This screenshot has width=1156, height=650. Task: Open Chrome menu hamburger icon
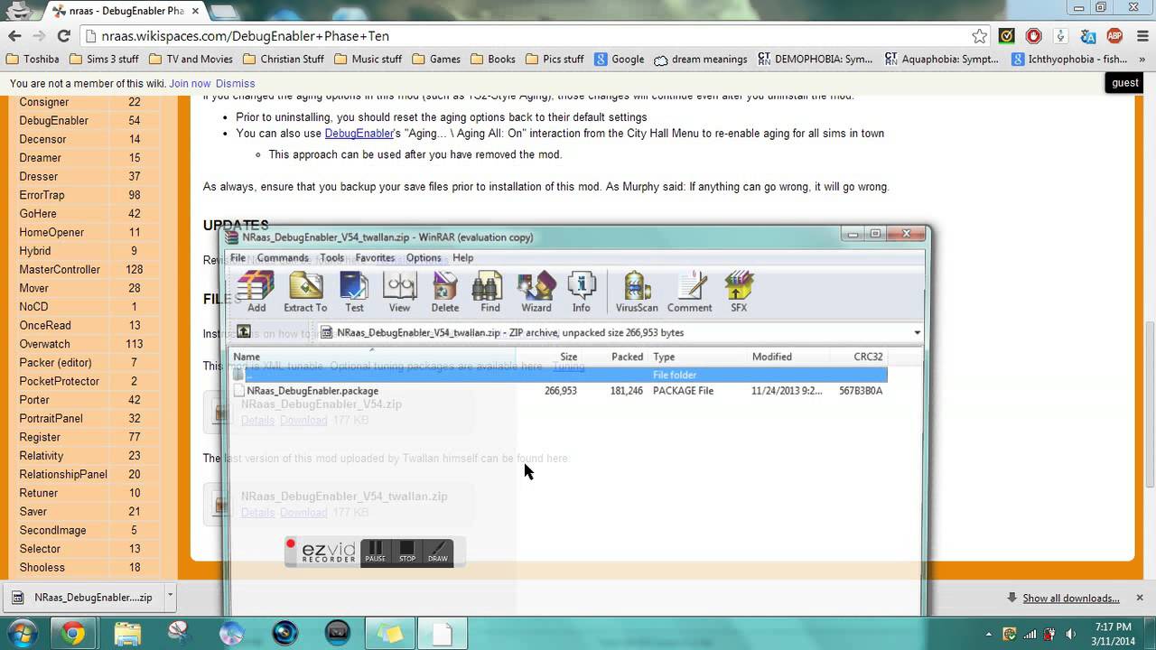pyautogui.click(x=1141, y=36)
